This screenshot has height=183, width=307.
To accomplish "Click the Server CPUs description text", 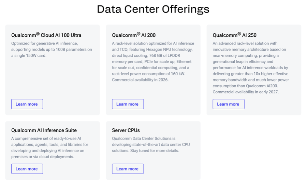I will pyautogui.click(x=151, y=145).
